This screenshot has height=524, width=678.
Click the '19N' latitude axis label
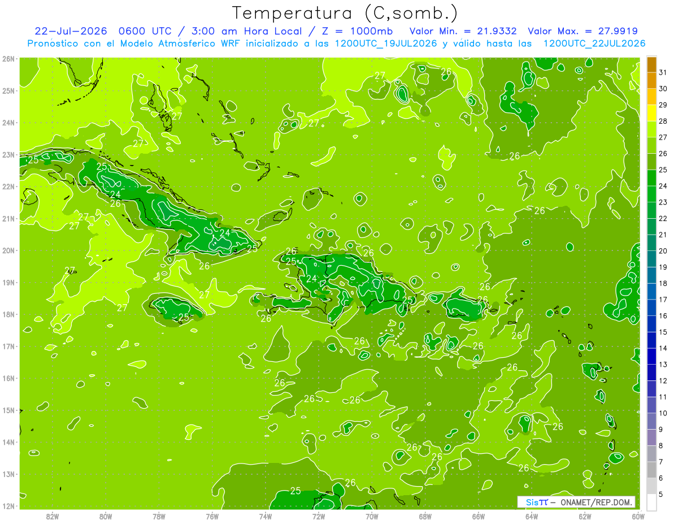[8, 283]
